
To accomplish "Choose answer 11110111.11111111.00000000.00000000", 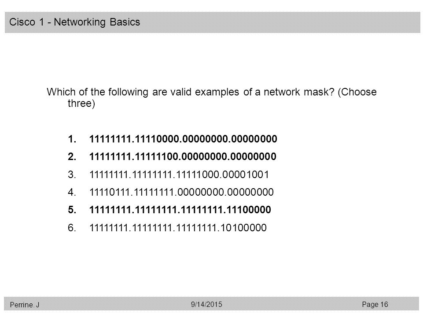I will (181, 192).
